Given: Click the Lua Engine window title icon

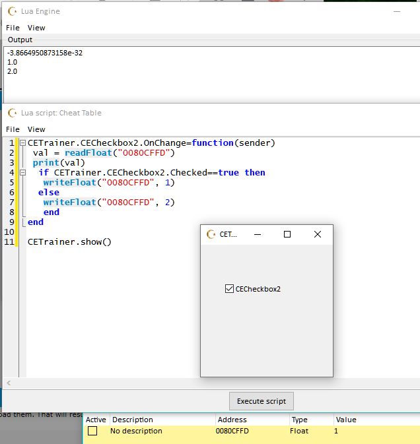Looking at the screenshot, I should tap(12, 11).
